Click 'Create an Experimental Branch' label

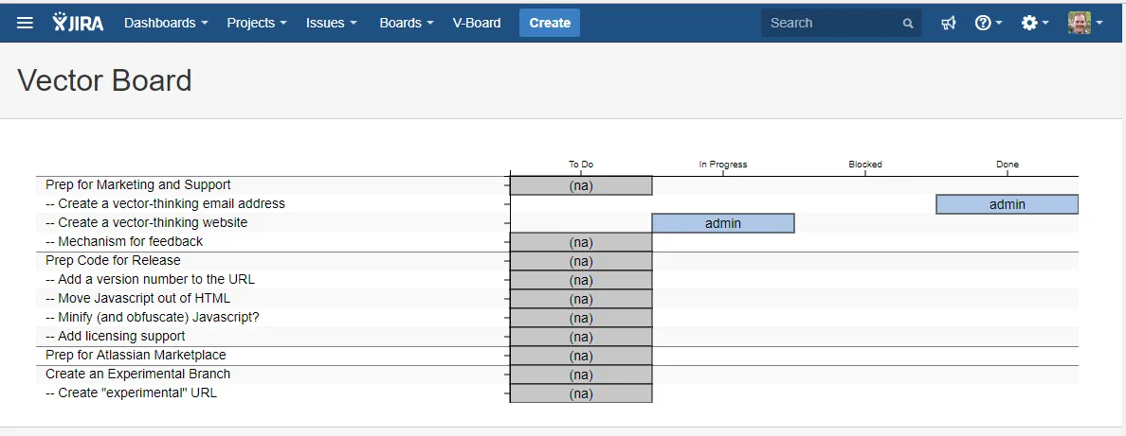click(137, 375)
